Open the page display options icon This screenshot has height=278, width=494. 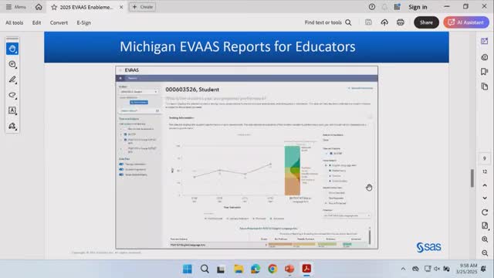485,225
